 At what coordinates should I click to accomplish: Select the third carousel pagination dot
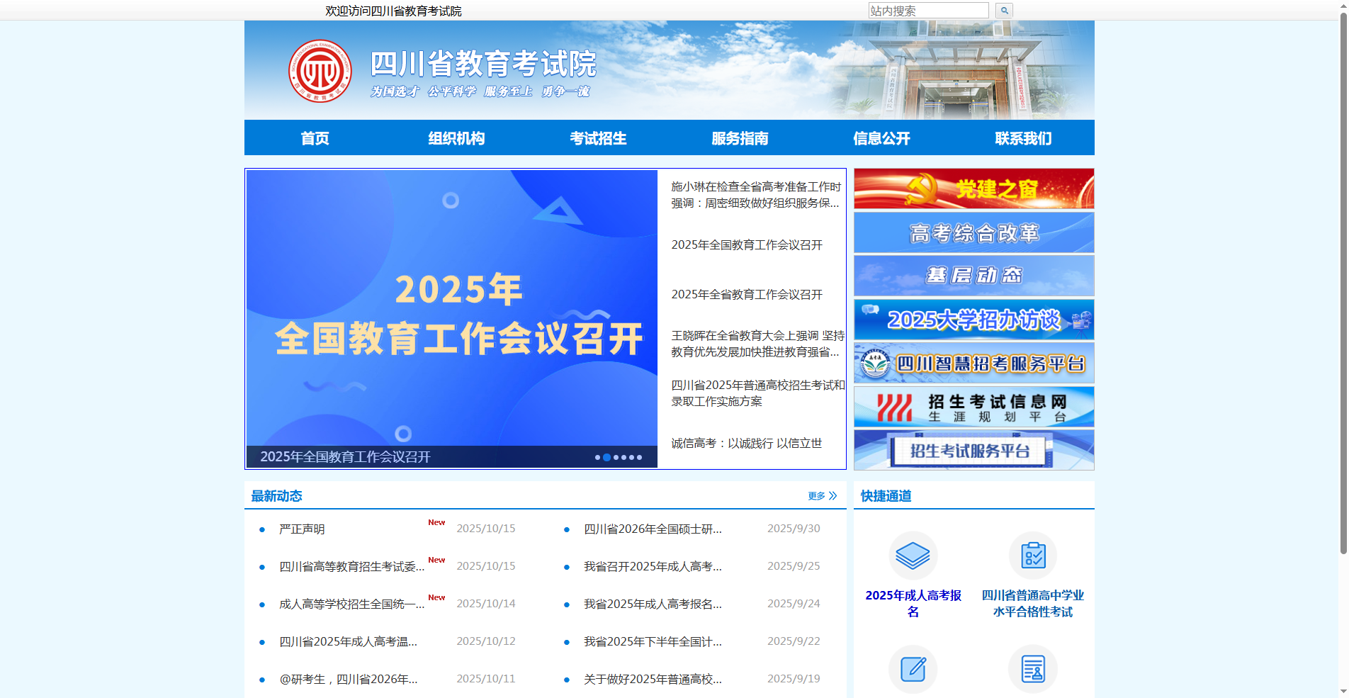[615, 457]
